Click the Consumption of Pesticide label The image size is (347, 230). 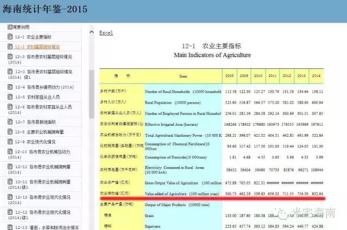(176, 157)
